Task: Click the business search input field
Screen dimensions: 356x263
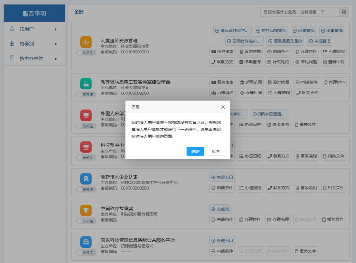Action: point(300,12)
